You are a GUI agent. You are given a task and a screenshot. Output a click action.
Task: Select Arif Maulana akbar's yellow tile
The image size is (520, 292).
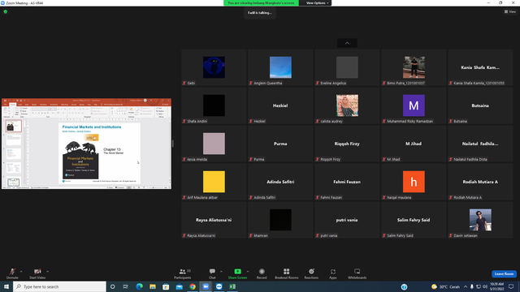tap(214, 182)
